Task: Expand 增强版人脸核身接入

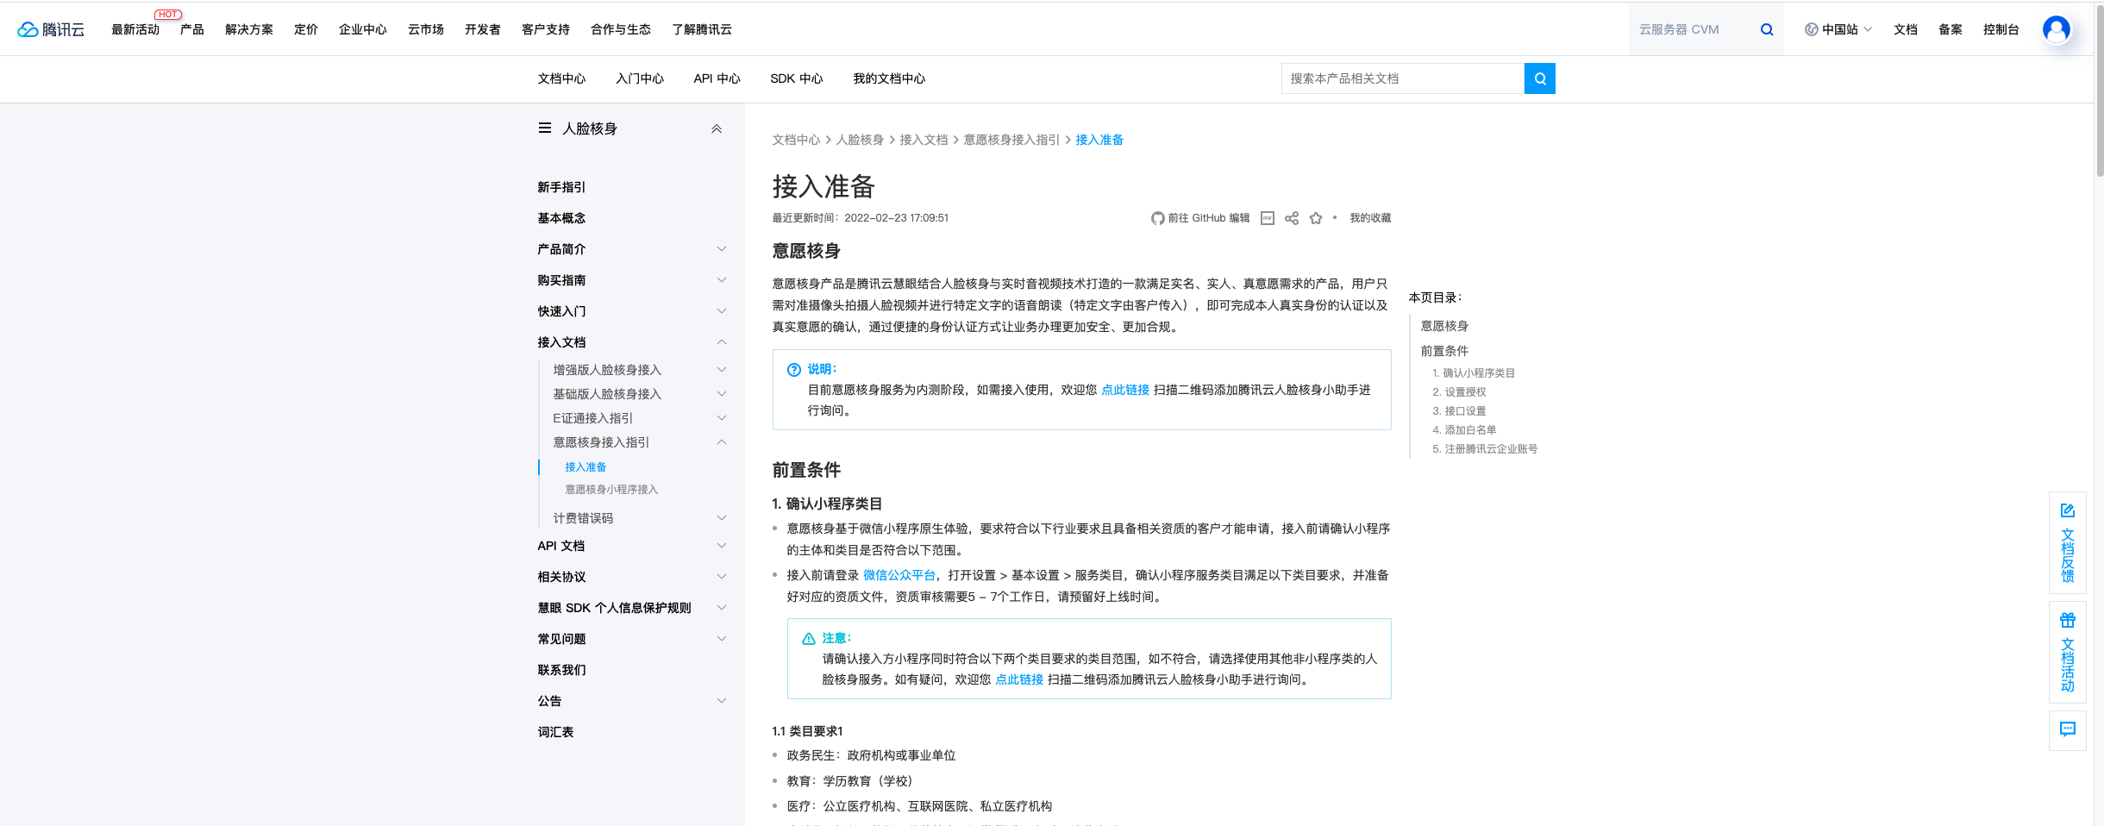Action: point(722,370)
